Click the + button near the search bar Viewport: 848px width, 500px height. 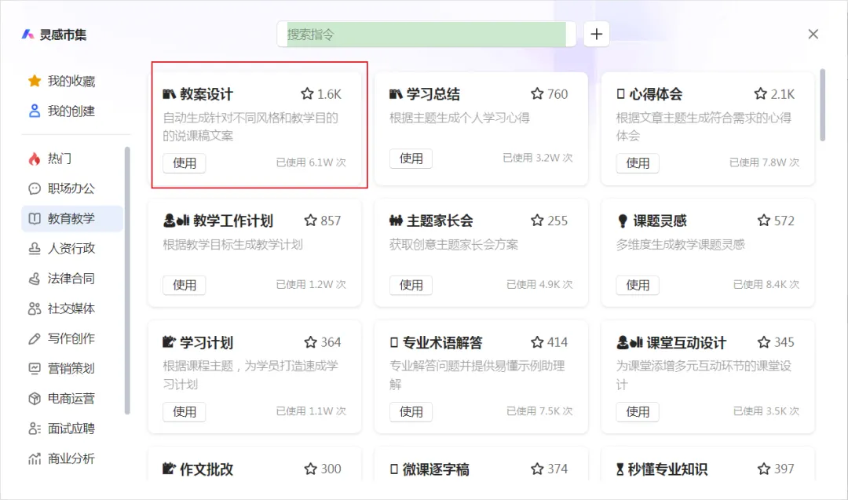[597, 34]
